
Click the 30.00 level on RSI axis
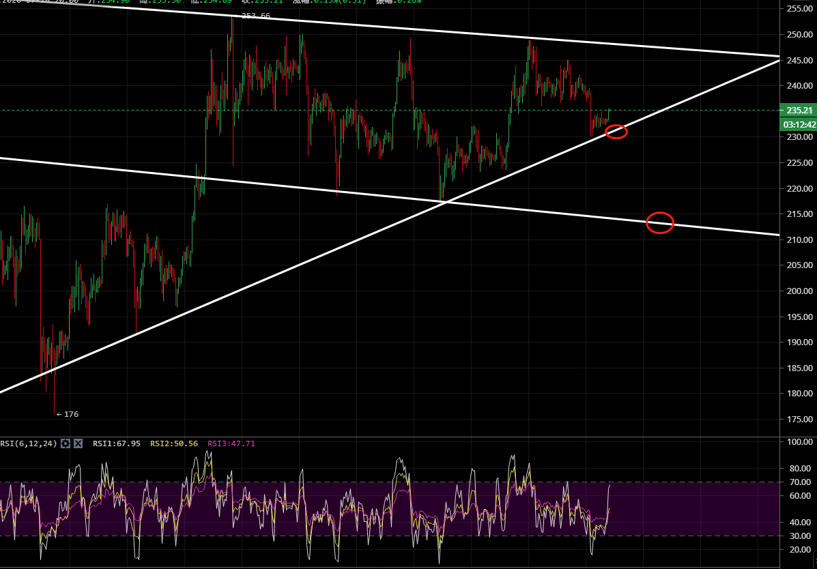point(799,536)
